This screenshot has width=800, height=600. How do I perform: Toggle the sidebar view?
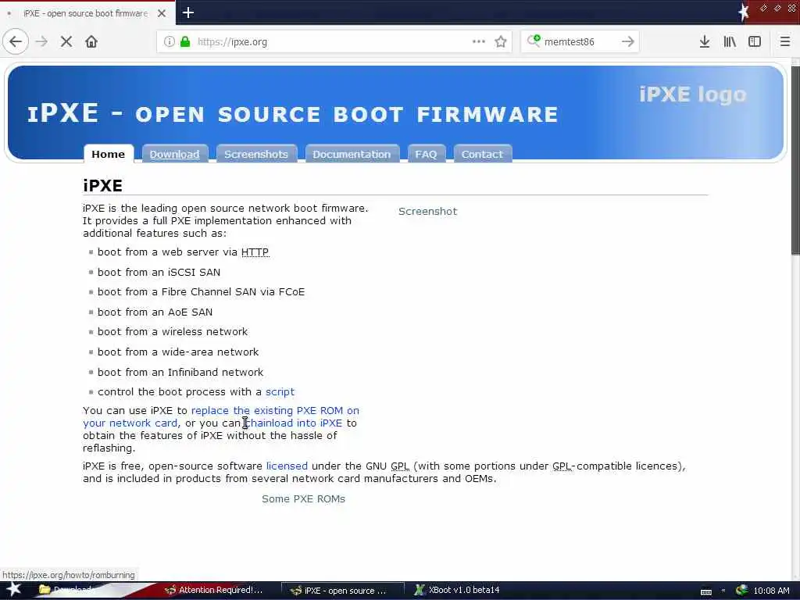755,41
